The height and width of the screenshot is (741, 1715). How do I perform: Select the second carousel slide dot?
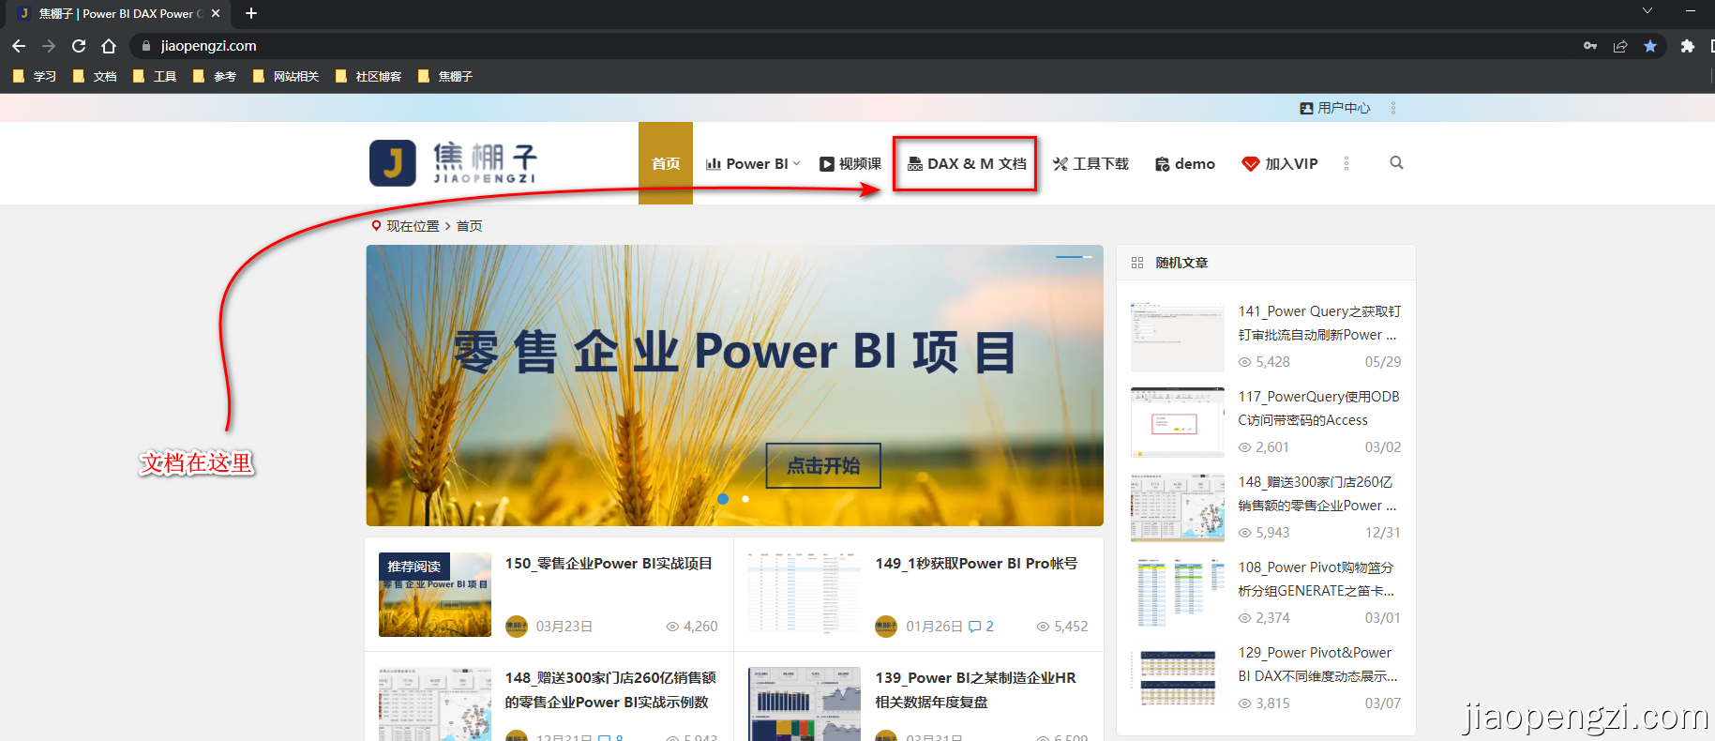pyautogui.click(x=745, y=499)
